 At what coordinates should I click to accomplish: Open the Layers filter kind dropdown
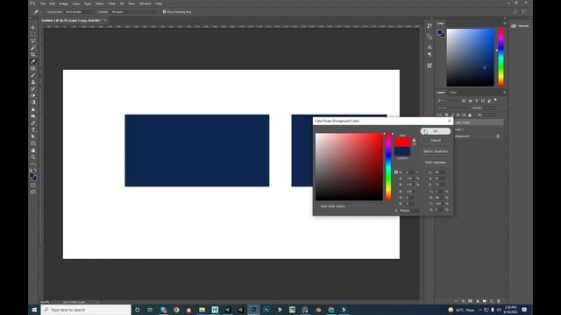click(x=449, y=101)
